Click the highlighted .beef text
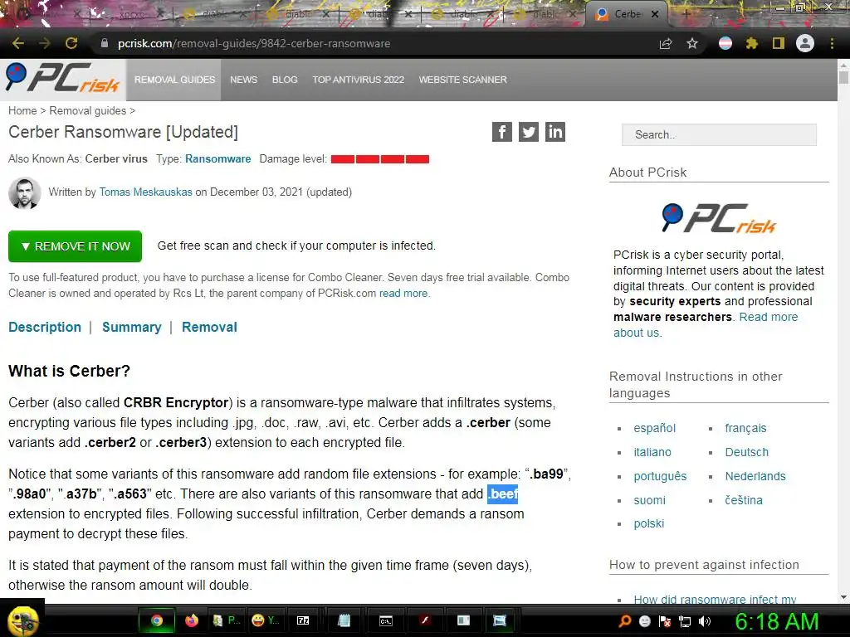850x637 pixels. point(502,494)
